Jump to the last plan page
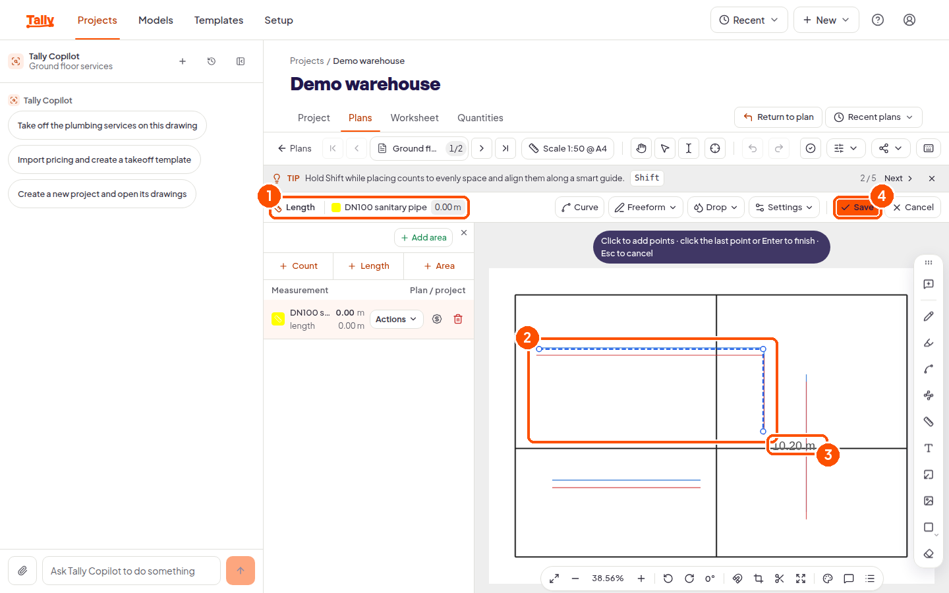 tap(505, 148)
